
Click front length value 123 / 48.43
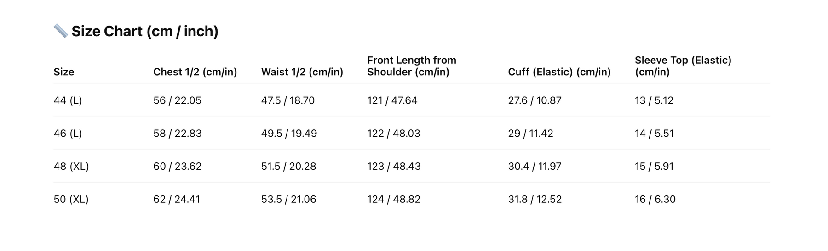point(394,167)
